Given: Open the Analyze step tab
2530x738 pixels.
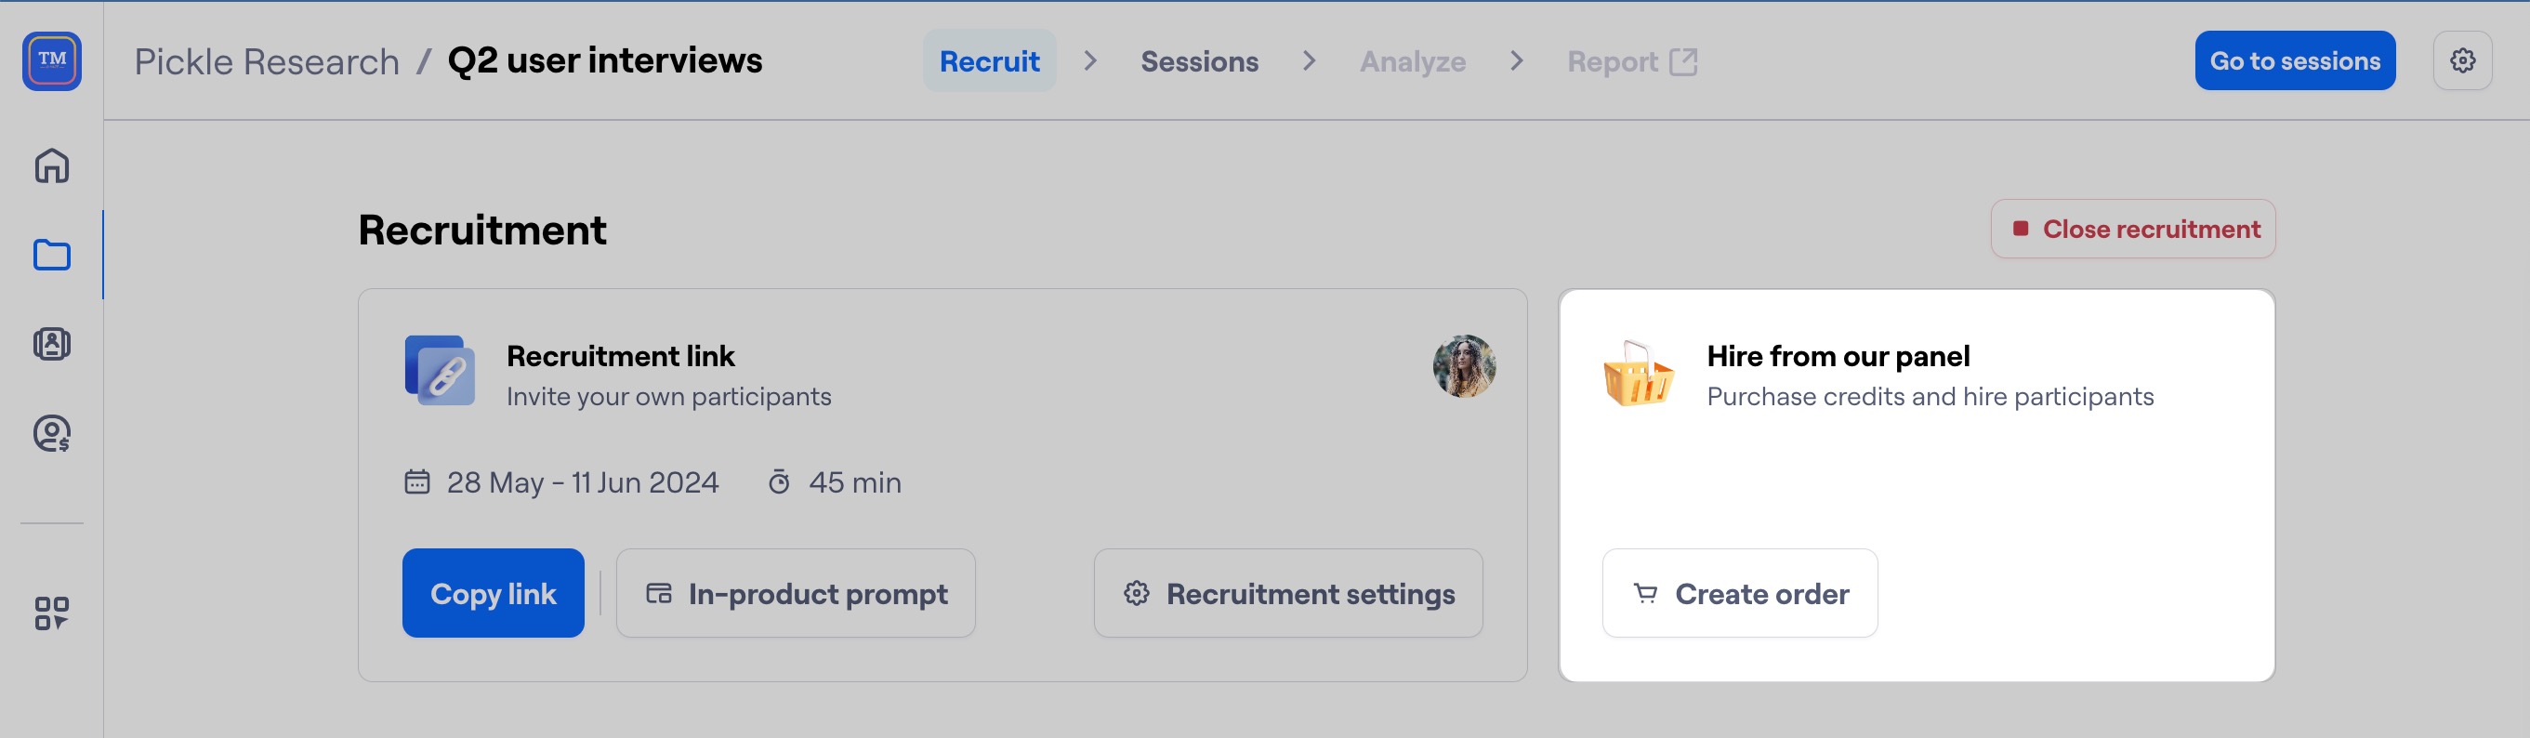Looking at the screenshot, I should [1413, 61].
